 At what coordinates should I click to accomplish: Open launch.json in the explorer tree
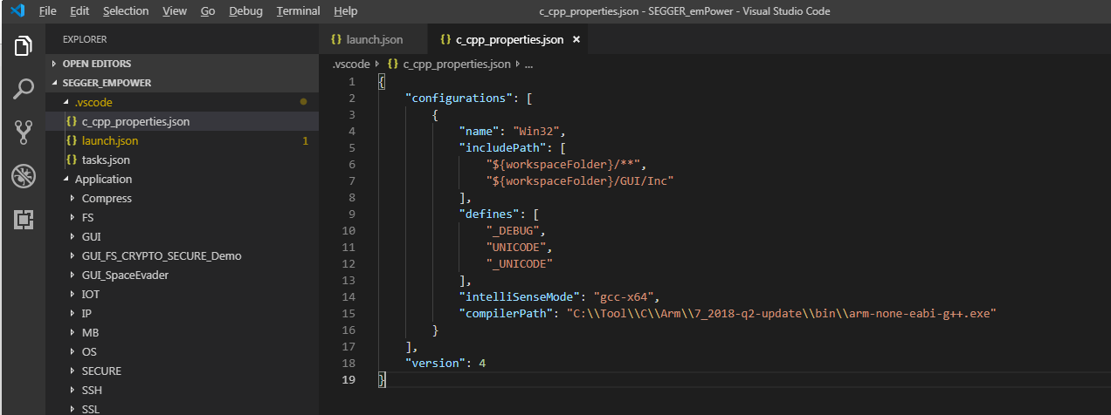[183, 140]
